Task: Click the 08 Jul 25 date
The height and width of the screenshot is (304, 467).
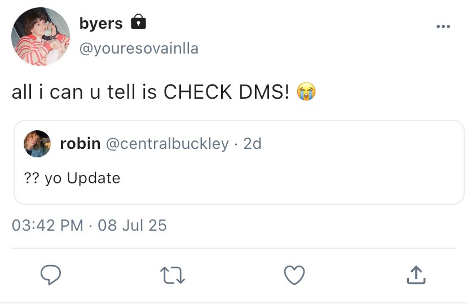Action: point(133,226)
